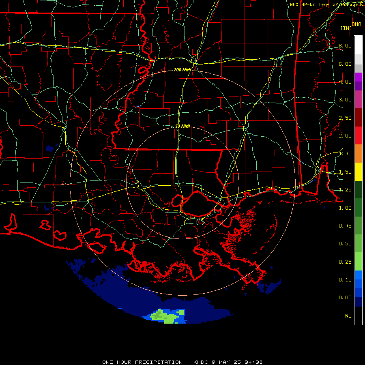
Task: Click the 100 NMI range ring label
Action: click(x=182, y=70)
